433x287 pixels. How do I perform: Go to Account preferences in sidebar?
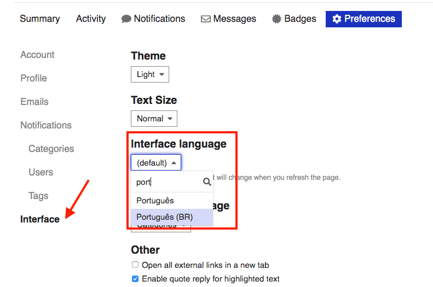tap(37, 55)
